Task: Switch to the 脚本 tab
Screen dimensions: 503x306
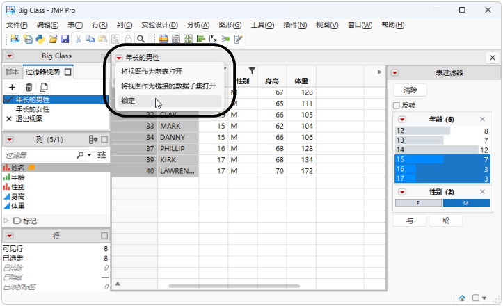Action: pyautogui.click(x=13, y=72)
